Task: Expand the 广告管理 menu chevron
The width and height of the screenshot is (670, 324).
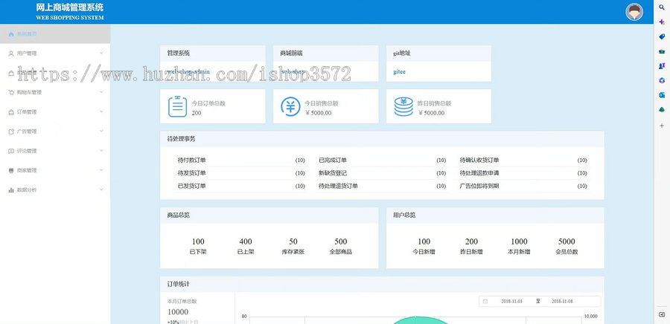Action: coord(101,132)
